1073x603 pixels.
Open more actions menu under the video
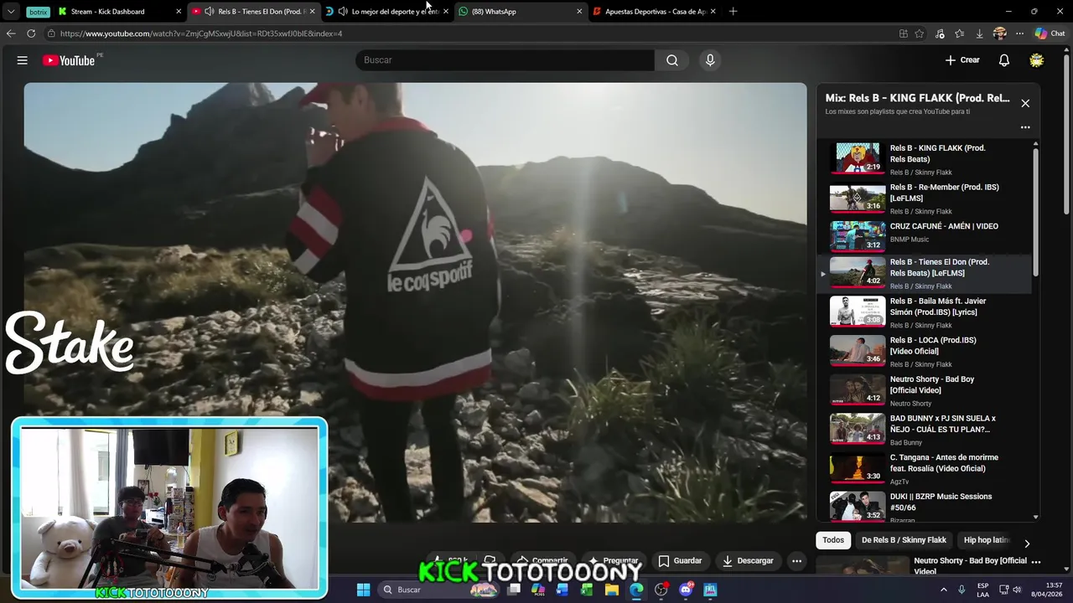pos(797,560)
